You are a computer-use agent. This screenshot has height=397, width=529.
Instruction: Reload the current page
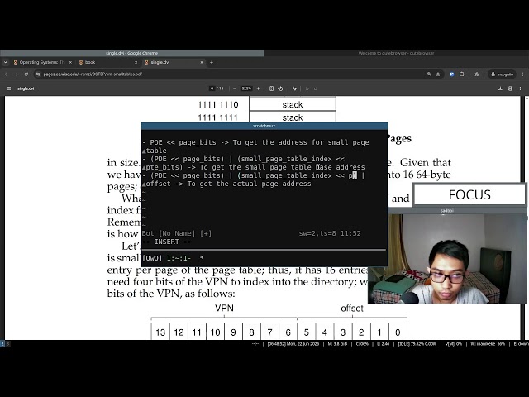(26, 74)
